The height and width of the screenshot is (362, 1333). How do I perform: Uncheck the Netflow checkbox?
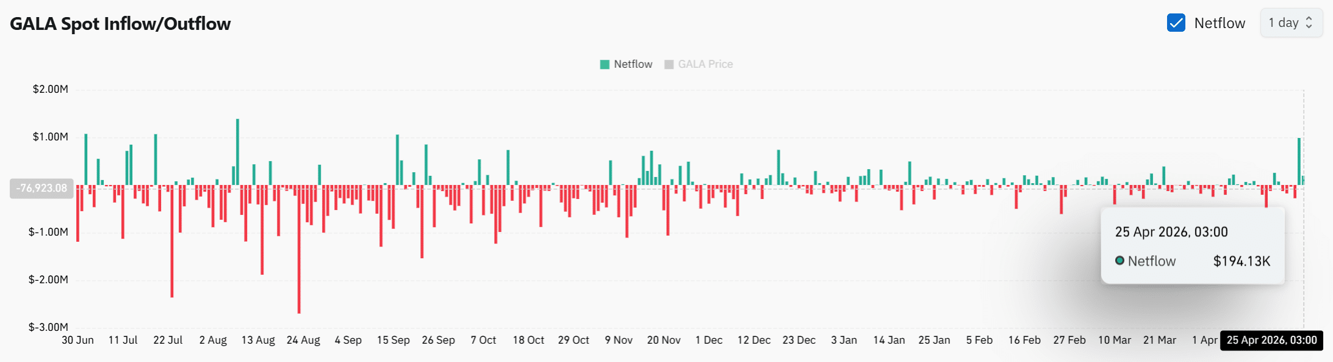pos(1176,23)
